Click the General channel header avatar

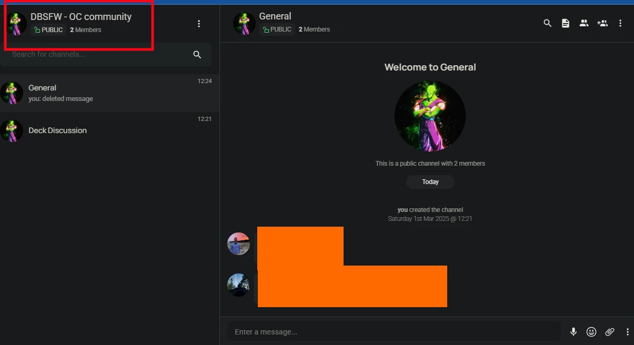pyautogui.click(x=244, y=24)
